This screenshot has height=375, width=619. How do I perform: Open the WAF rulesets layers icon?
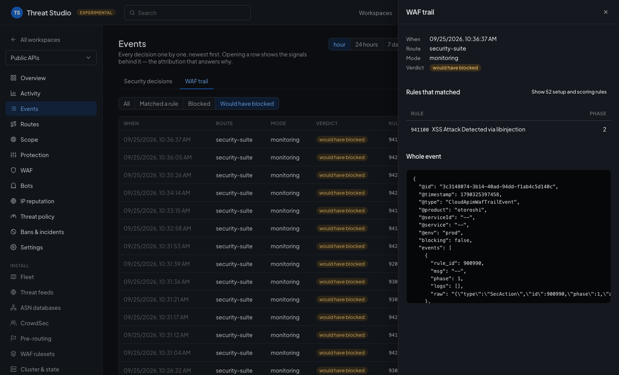coord(13,354)
